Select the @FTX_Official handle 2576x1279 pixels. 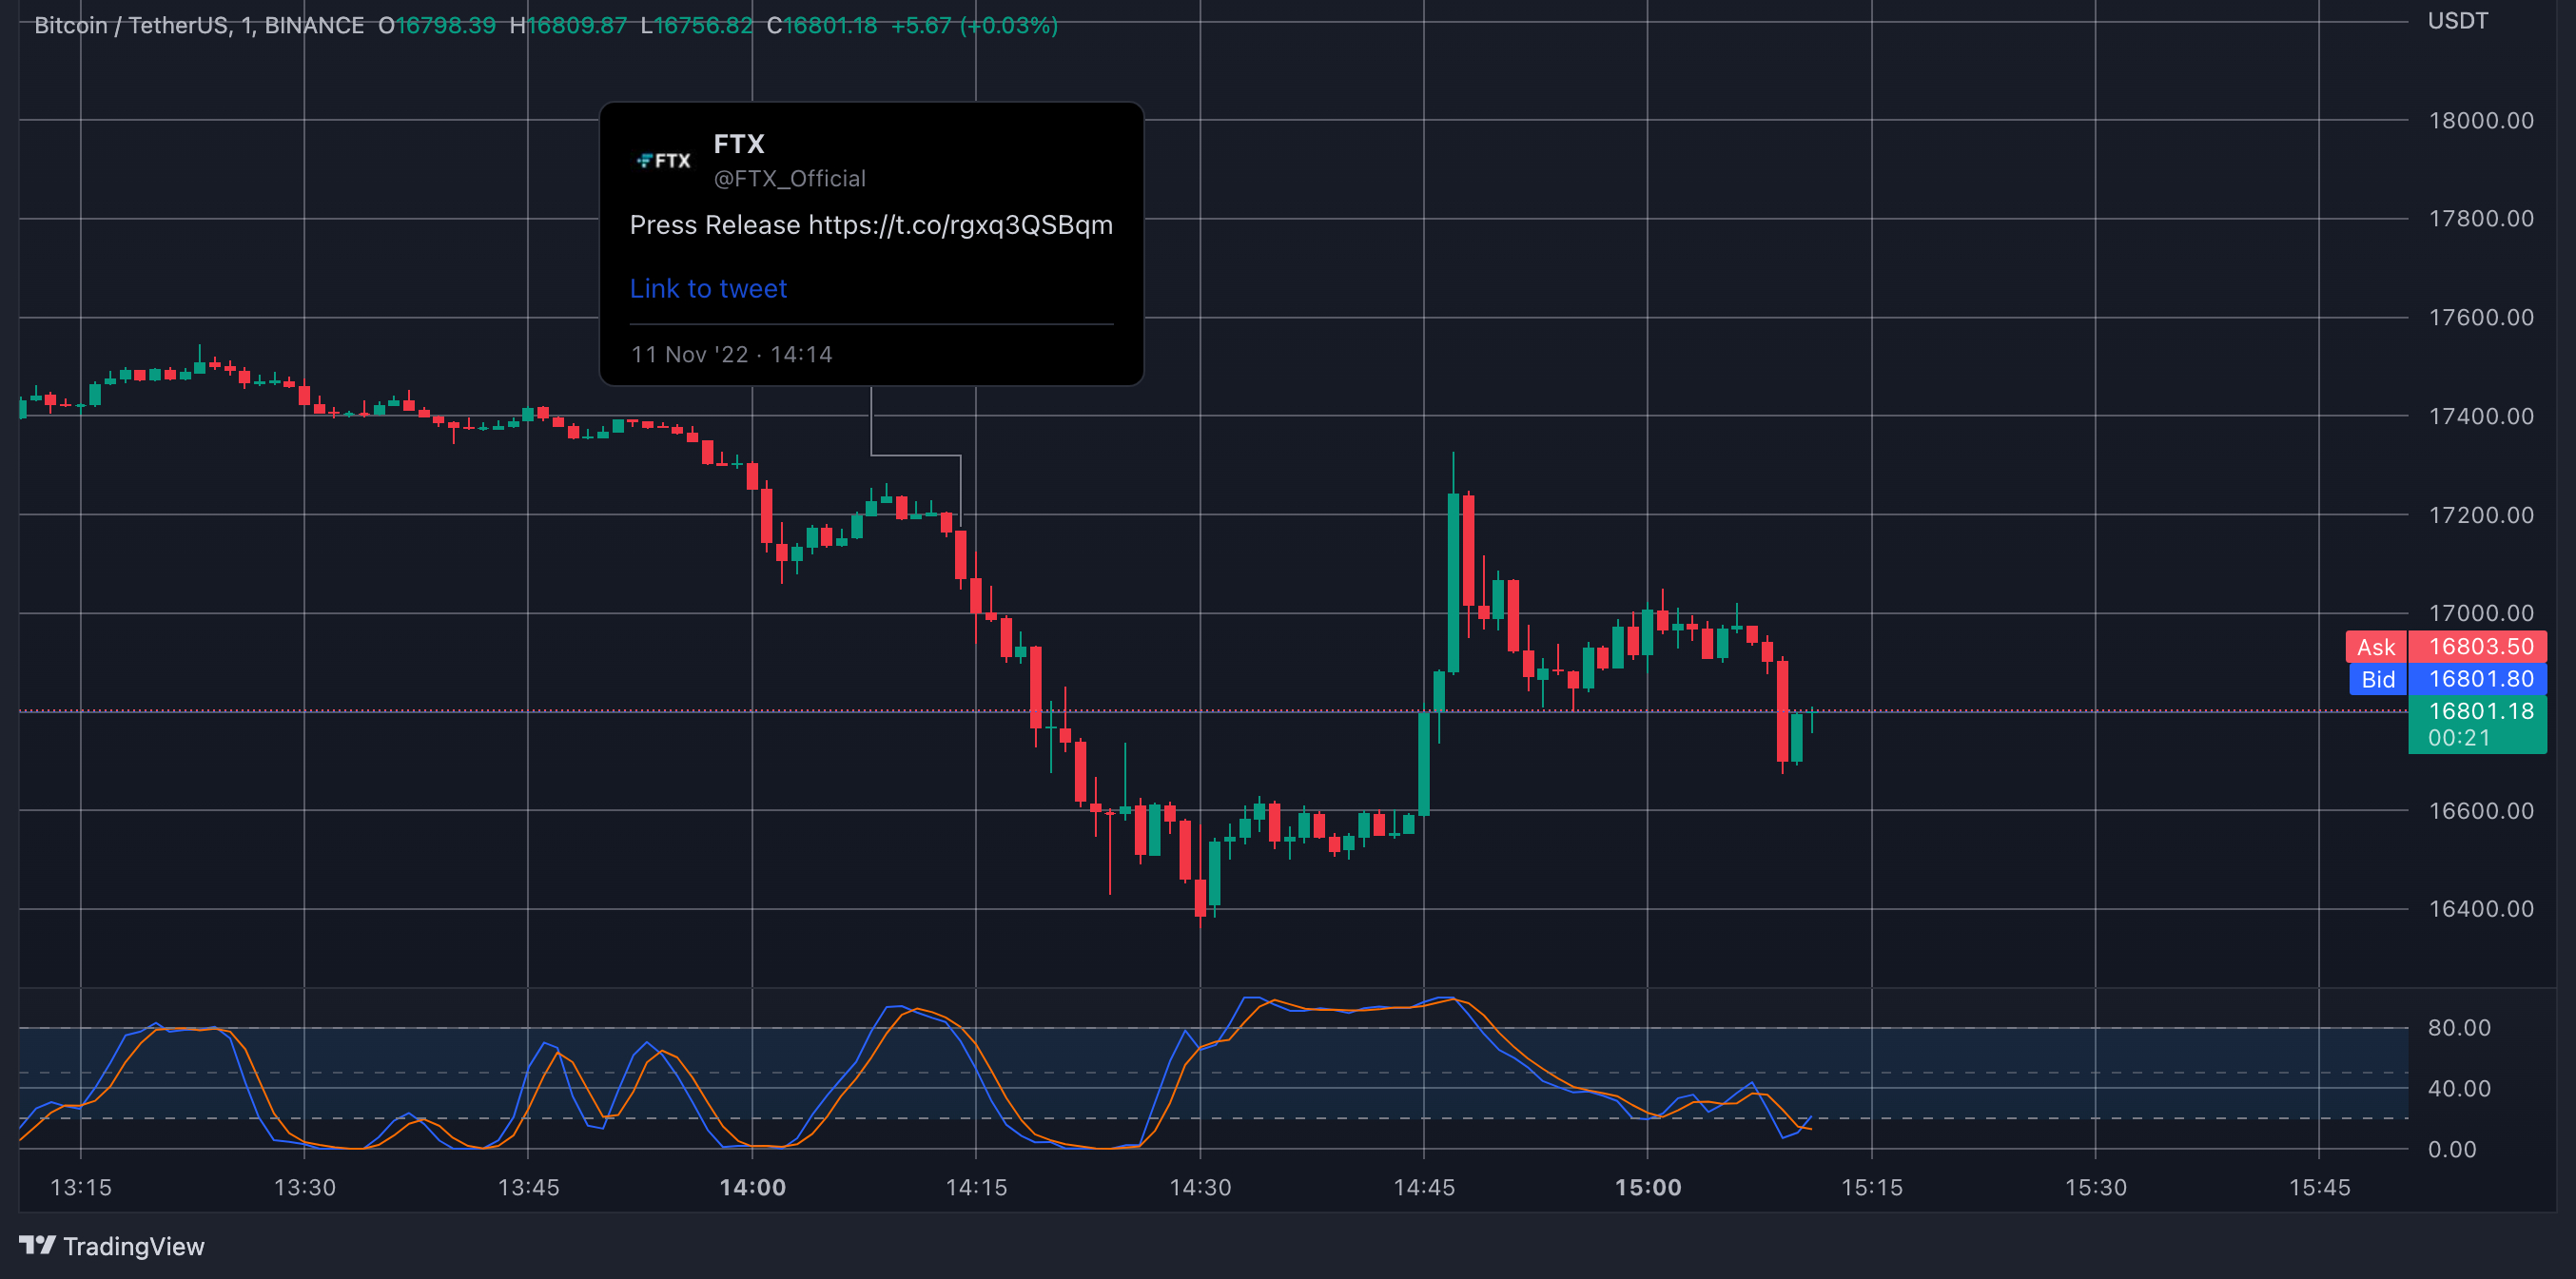coord(789,179)
